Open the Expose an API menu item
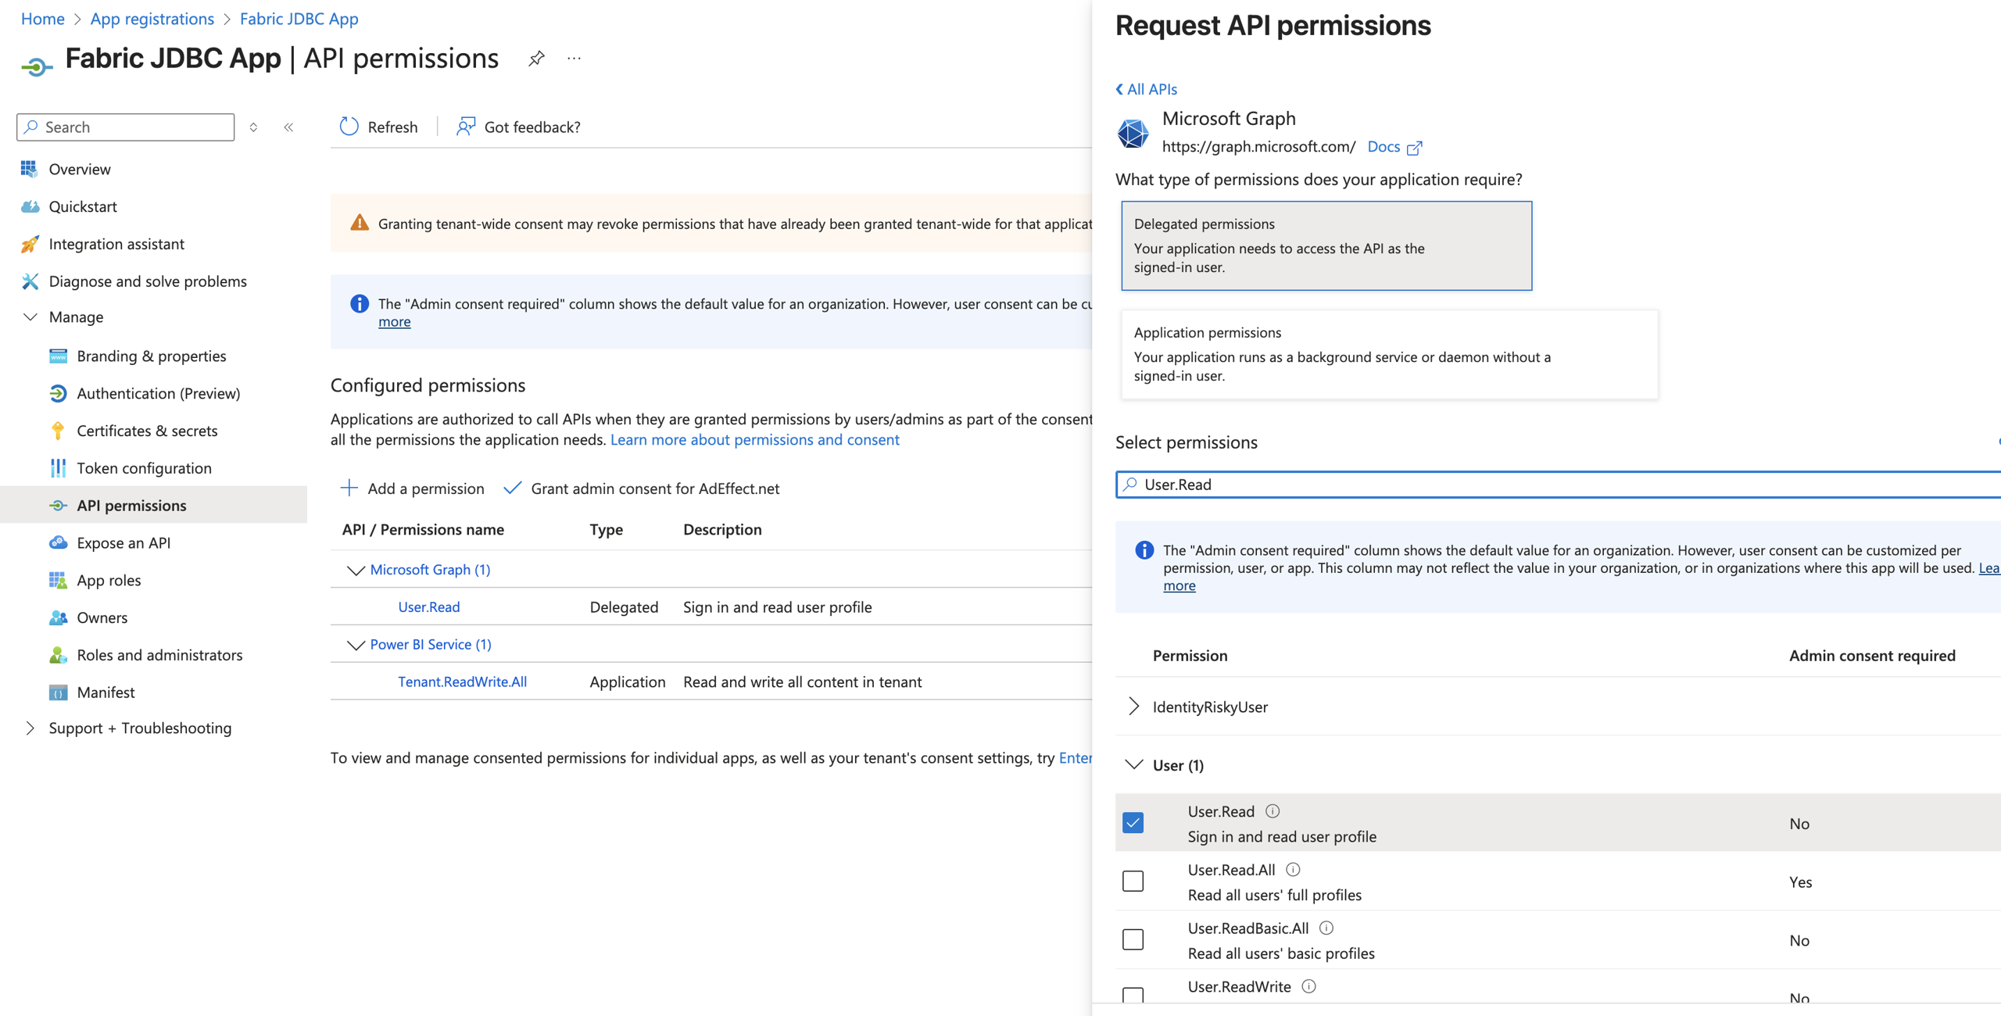Image resolution: width=2001 pixels, height=1016 pixels. 123,542
